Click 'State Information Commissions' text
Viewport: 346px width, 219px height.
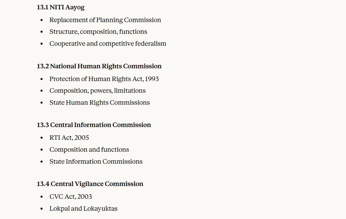coord(96,162)
